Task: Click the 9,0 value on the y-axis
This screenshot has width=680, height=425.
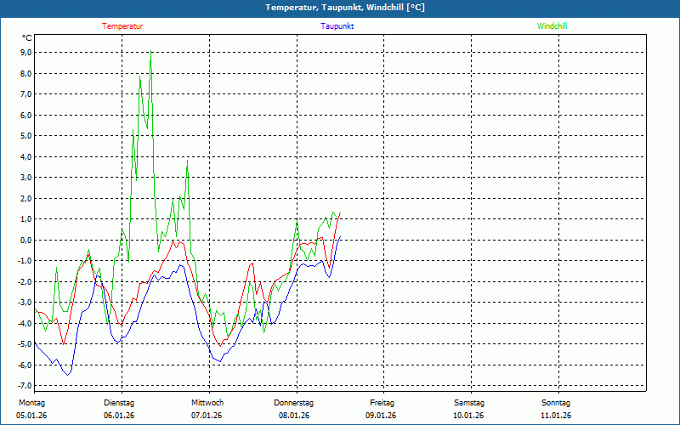Action: [25, 53]
